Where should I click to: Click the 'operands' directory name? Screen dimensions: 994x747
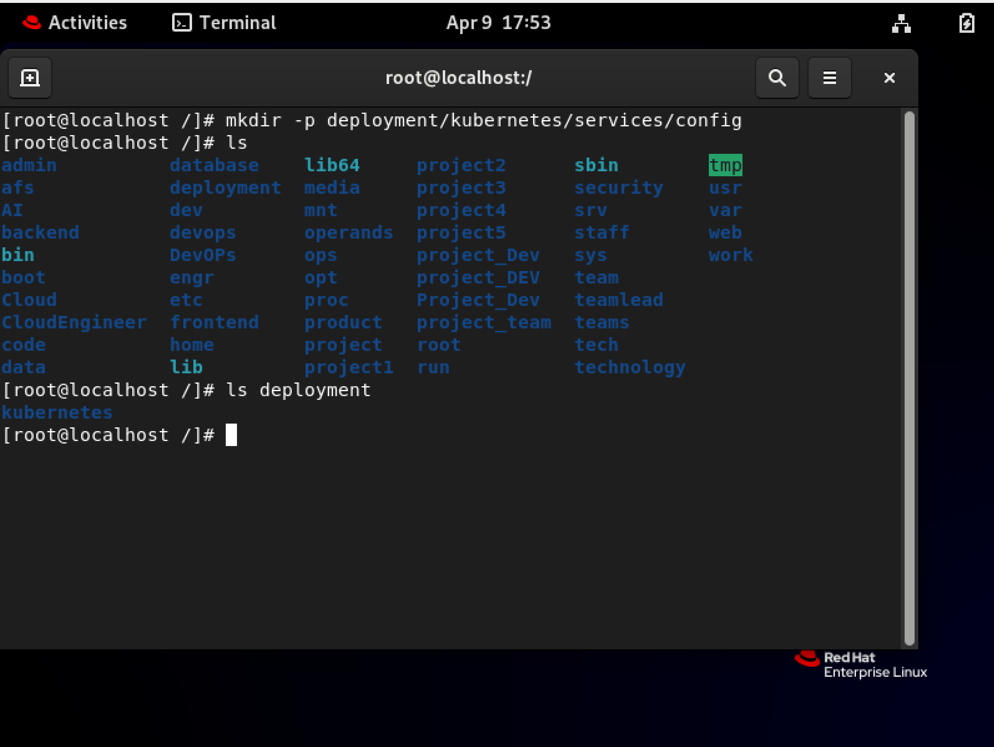[349, 233]
